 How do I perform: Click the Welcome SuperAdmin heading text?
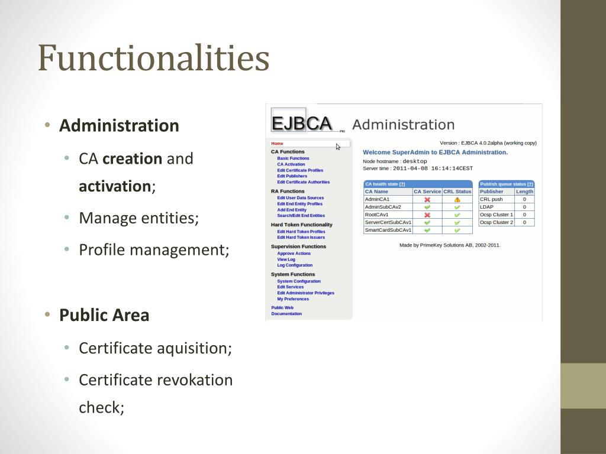click(x=435, y=153)
